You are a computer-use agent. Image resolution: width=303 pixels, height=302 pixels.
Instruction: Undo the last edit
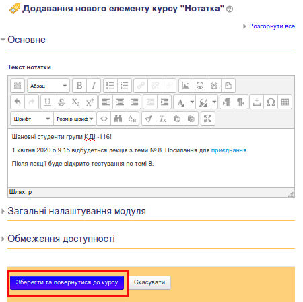[18, 102]
